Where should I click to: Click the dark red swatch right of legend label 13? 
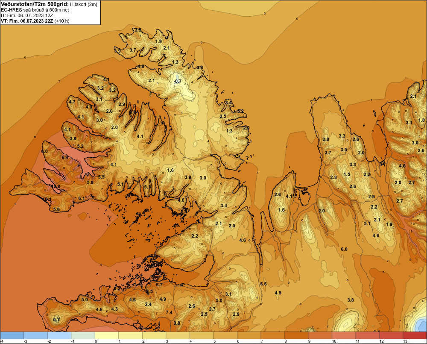[x=415, y=335]
